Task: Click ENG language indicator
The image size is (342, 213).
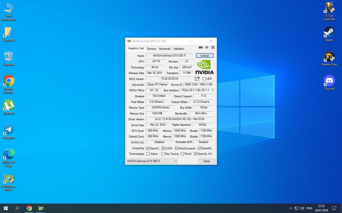Action: 309,208
